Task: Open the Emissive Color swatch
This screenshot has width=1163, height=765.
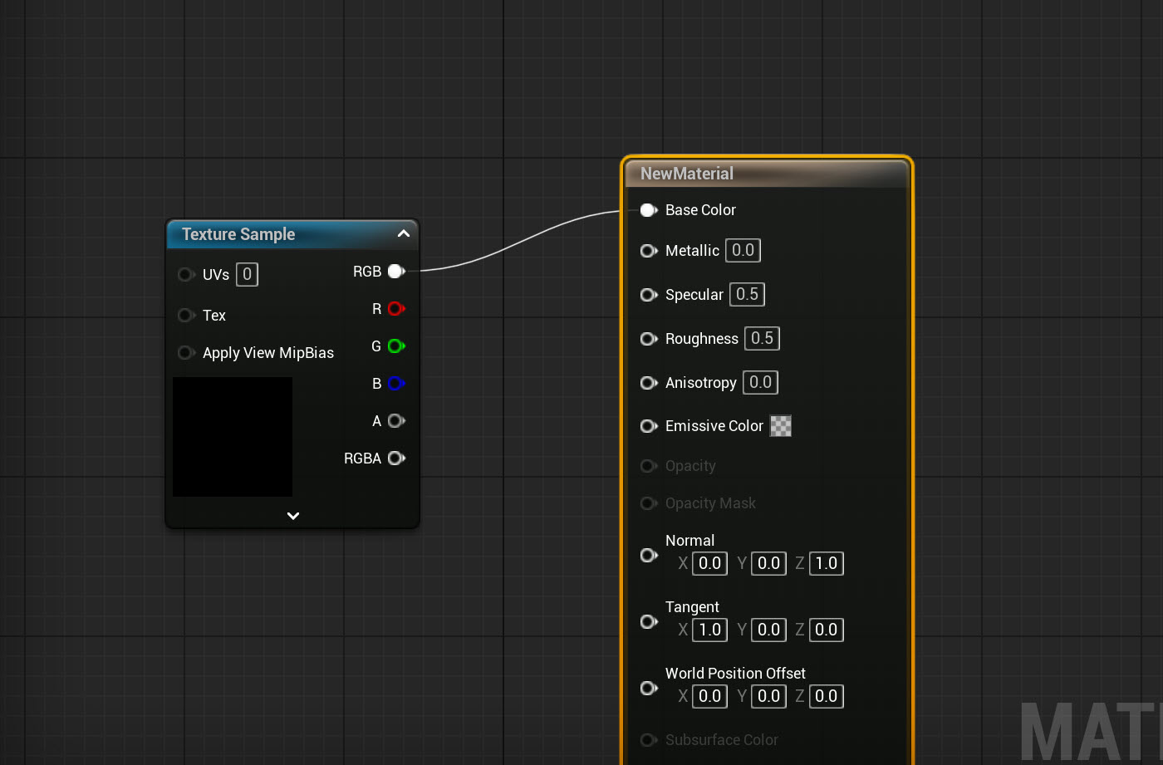Action: (781, 426)
